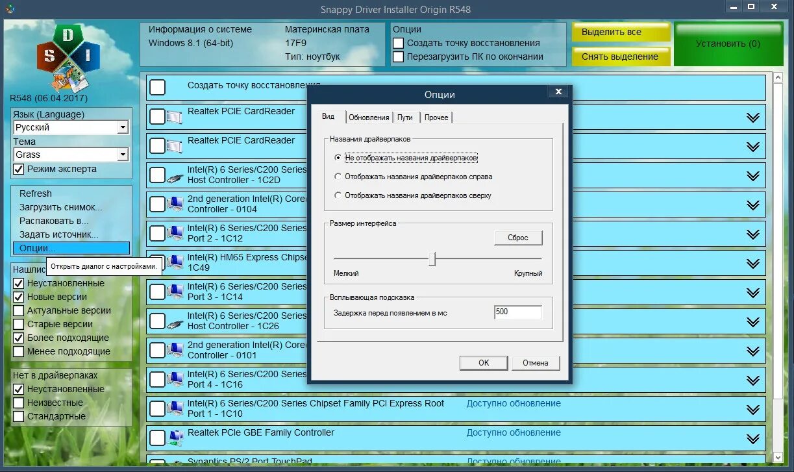The height and width of the screenshot is (472, 794).
Task: Click the 'Снять выделение' button
Action: click(x=621, y=56)
